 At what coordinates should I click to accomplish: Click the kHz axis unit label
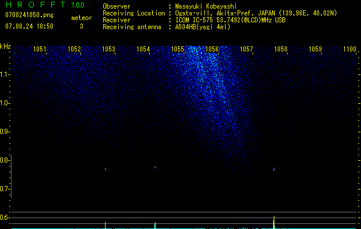(x=5, y=46)
